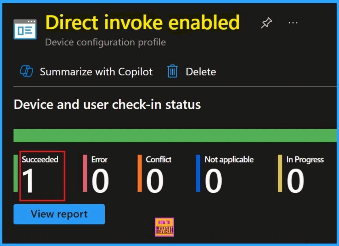
Task: Select the Not applicable status label
Action: tap(229, 160)
